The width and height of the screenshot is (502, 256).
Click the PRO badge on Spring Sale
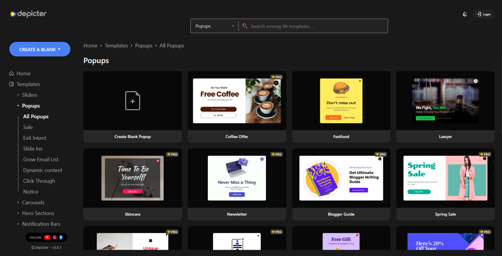coord(485,154)
